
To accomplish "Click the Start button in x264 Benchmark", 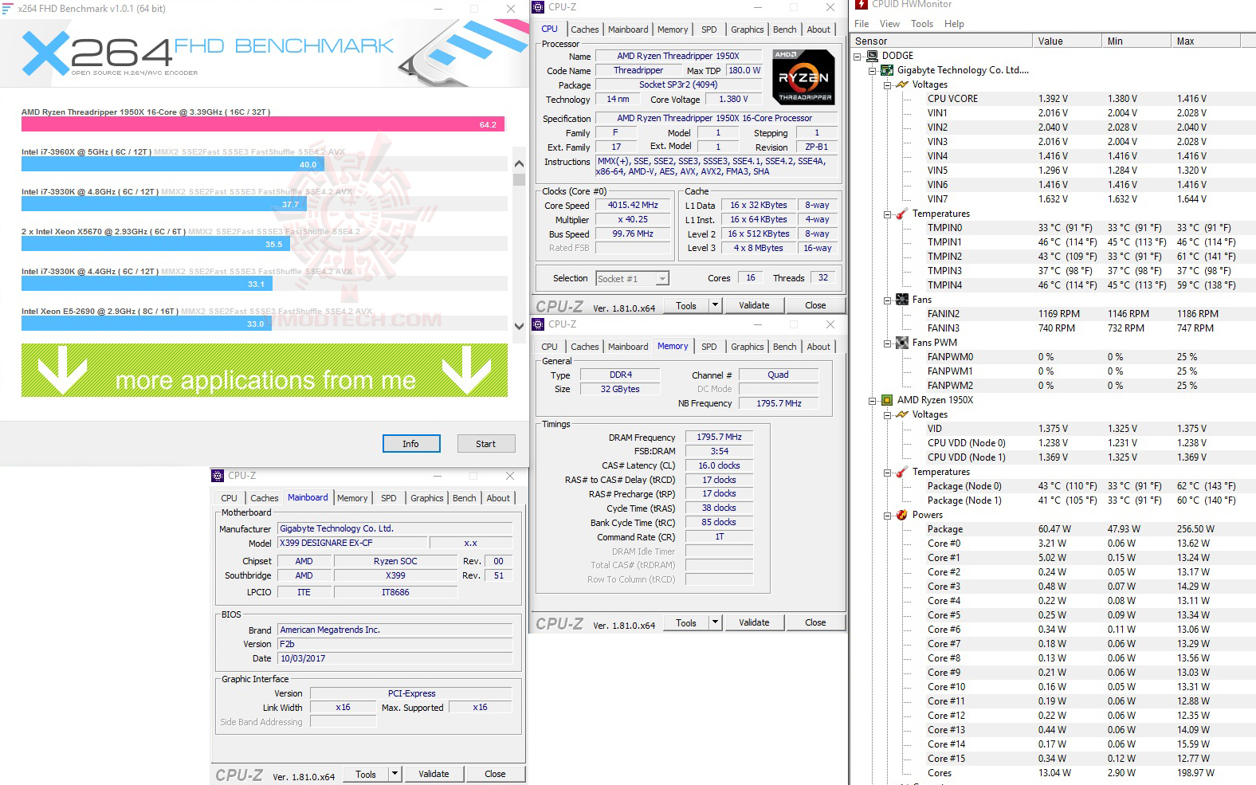I will coord(486,444).
